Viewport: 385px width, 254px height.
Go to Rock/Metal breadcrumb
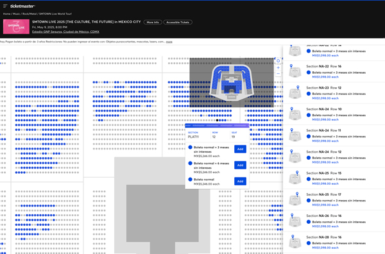coord(30,13)
